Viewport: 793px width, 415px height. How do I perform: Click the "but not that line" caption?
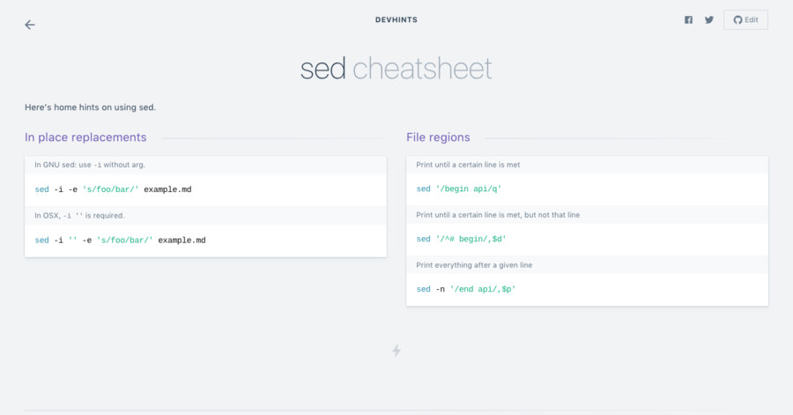[498, 215]
